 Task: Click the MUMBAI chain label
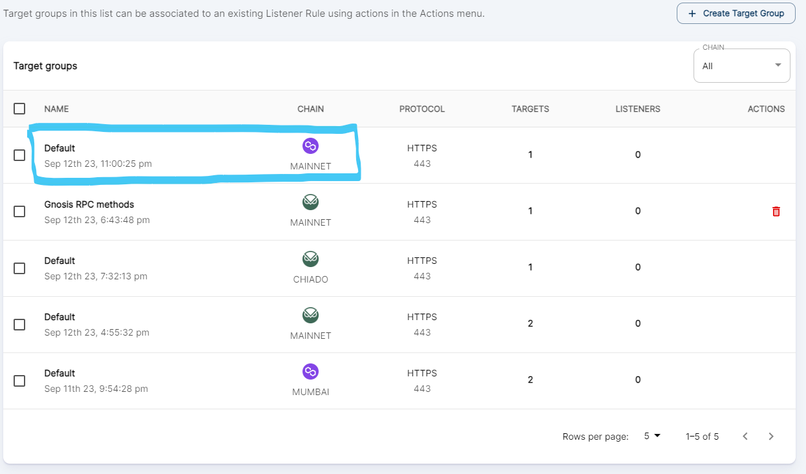click(311, 392)
